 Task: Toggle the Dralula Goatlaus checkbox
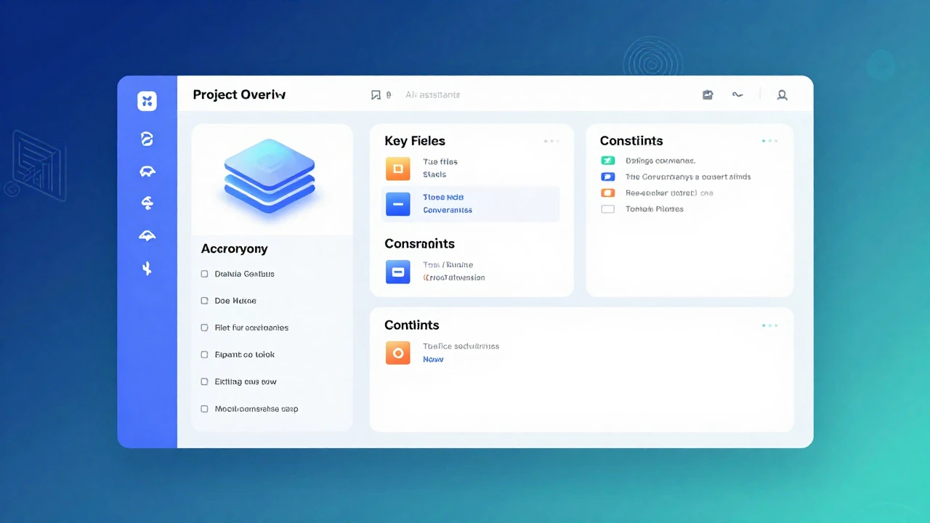204,274
